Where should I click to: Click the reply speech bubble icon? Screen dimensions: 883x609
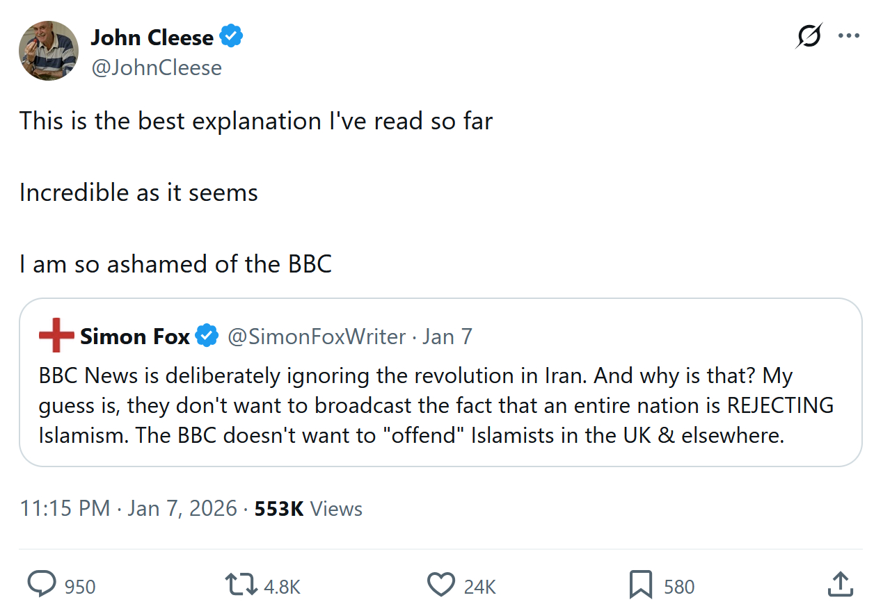[x=42, y=585]
